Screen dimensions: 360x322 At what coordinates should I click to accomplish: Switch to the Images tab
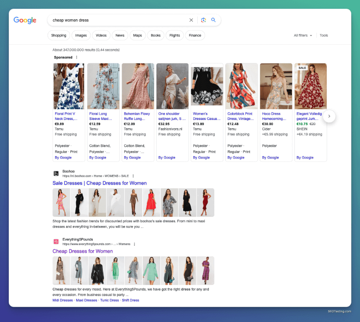click(81, 35)
